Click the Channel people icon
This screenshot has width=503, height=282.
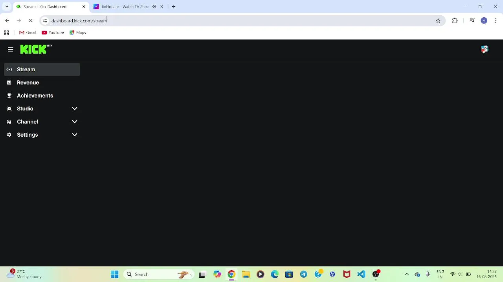pos(9,122)
